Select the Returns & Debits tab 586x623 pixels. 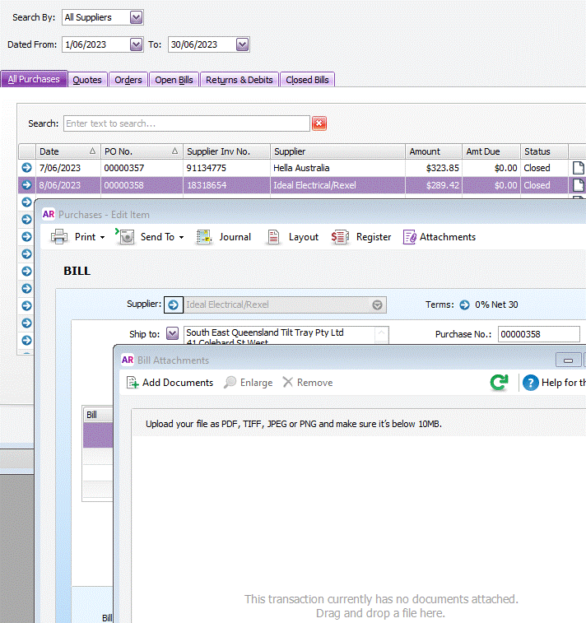point(239,80)
